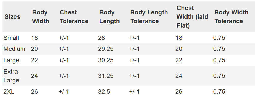Viewport: 255px width, 96px height.
Task: Click the Chest Tolerance header cell
Action: tap(74, 17)
